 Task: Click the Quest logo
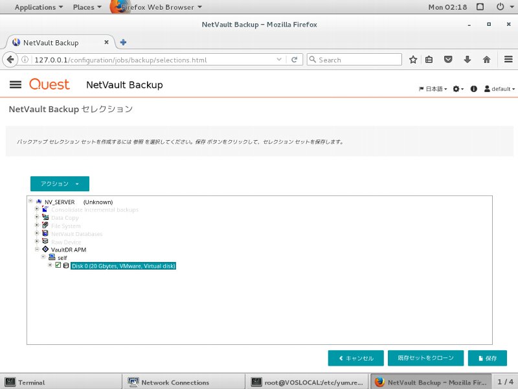49,84
